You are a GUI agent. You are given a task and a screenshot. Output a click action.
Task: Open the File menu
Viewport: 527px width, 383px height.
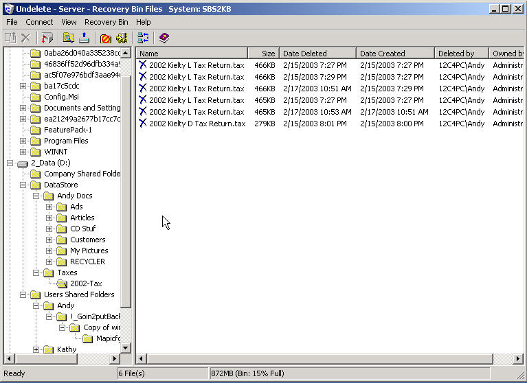pyautogui.click(x=12, y=22)
